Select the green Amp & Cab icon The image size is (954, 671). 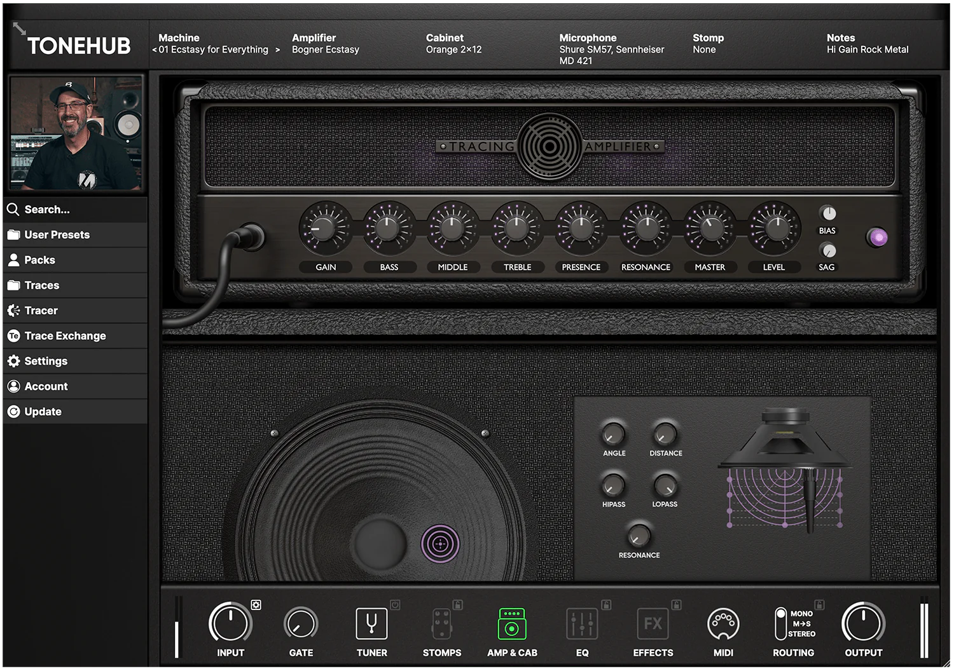(512, 623)
